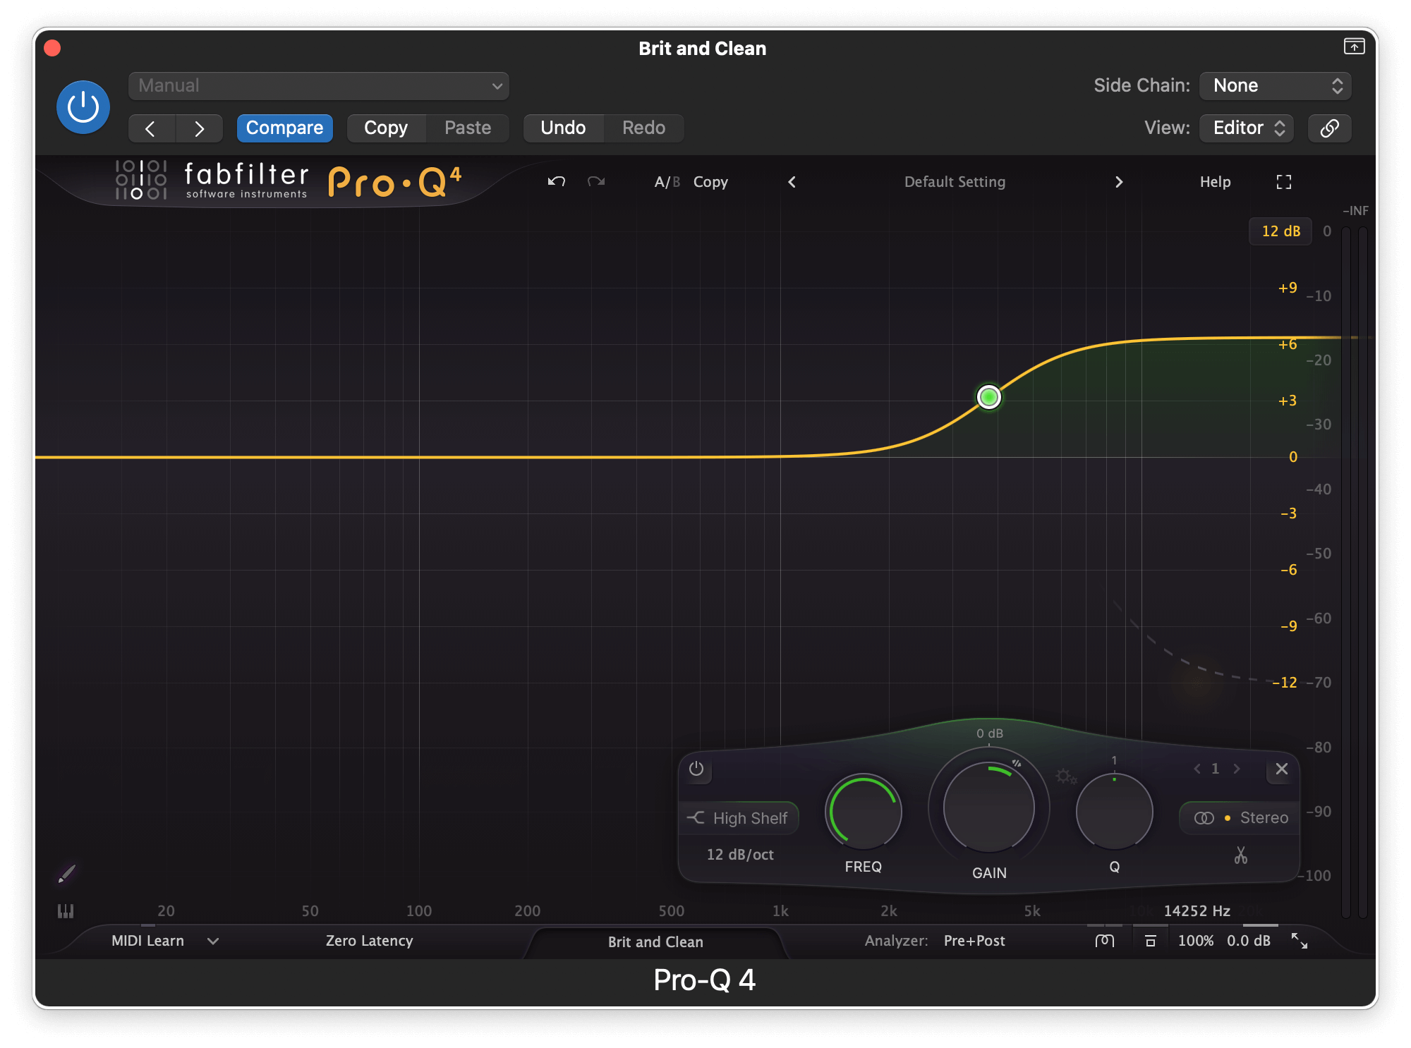Click the Undo button in Logic header

click(563, 128)
